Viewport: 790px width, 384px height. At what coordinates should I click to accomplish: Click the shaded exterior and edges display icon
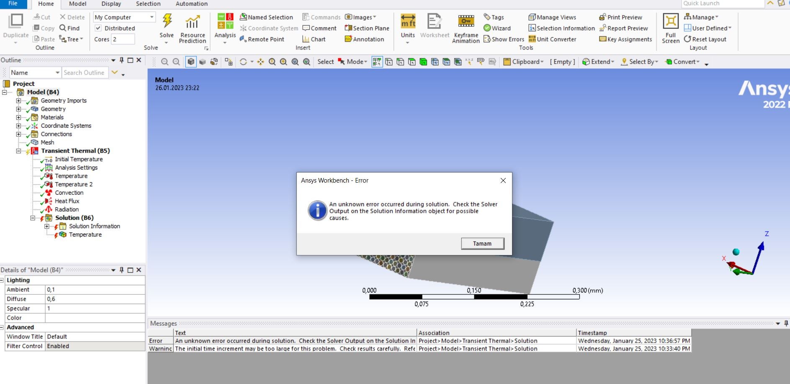pos(191,62)
